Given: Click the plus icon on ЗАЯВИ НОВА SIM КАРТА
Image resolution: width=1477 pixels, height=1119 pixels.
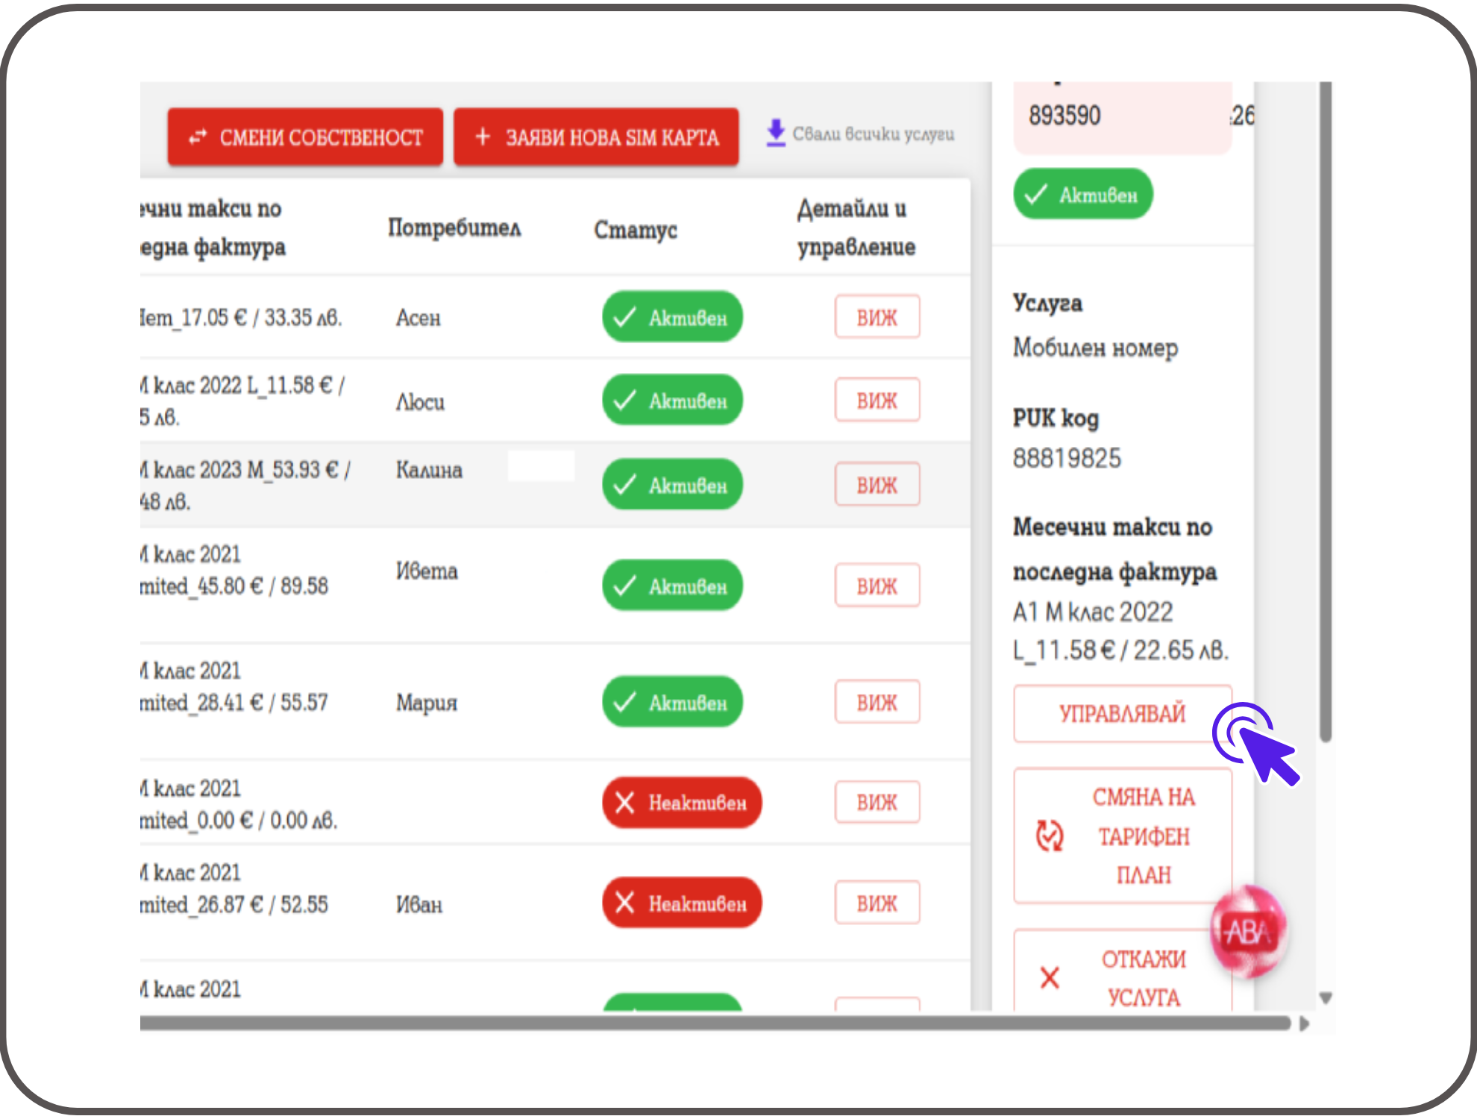Looking at the screenshot, I should pos(483,137).
